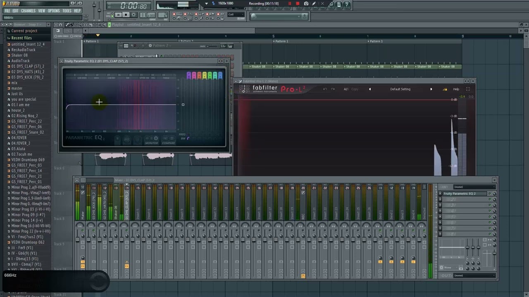Pause the screen recording in recorder bar
Screen dimensions: 529x297
(x=290, y=4)
